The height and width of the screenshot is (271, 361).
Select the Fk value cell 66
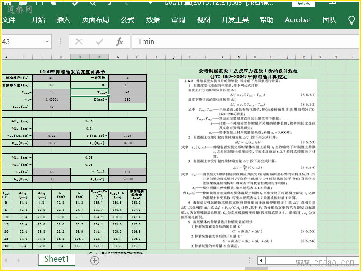51,172
